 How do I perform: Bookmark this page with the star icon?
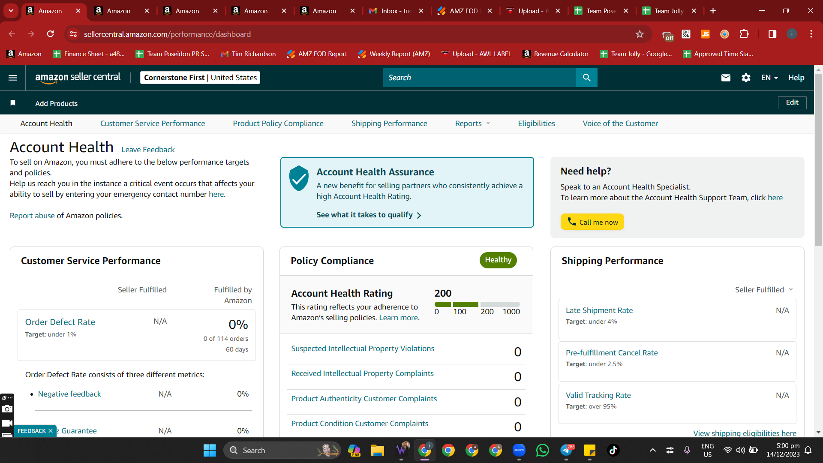(x=640, y=34)
